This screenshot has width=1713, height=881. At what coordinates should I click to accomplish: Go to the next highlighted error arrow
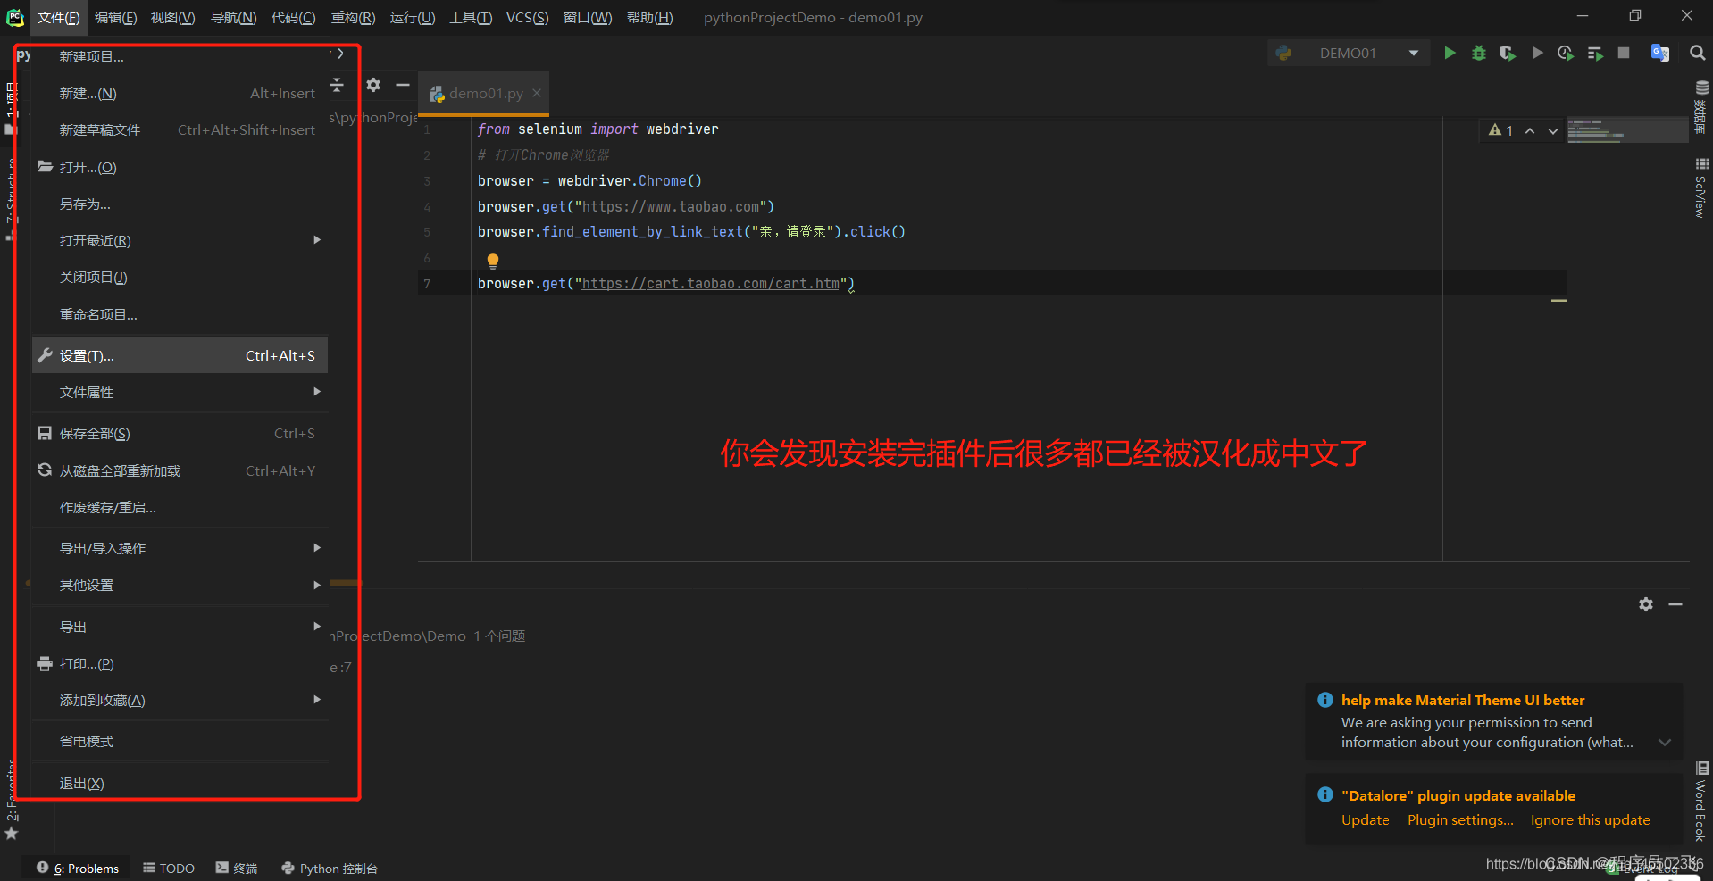1553,130
